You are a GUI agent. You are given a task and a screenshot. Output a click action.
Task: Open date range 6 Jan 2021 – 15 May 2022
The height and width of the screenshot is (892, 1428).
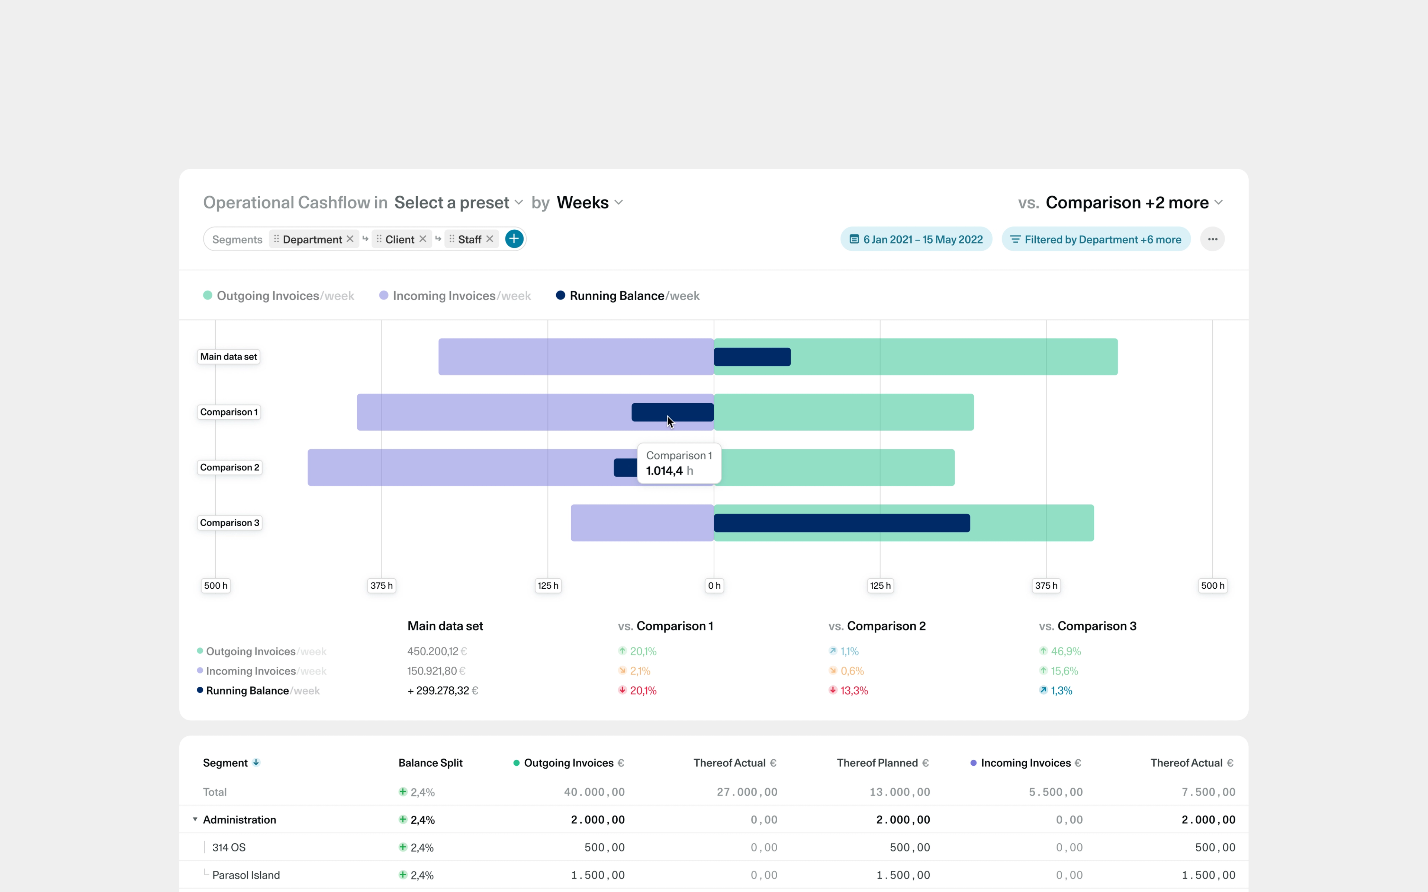(916, 239)
